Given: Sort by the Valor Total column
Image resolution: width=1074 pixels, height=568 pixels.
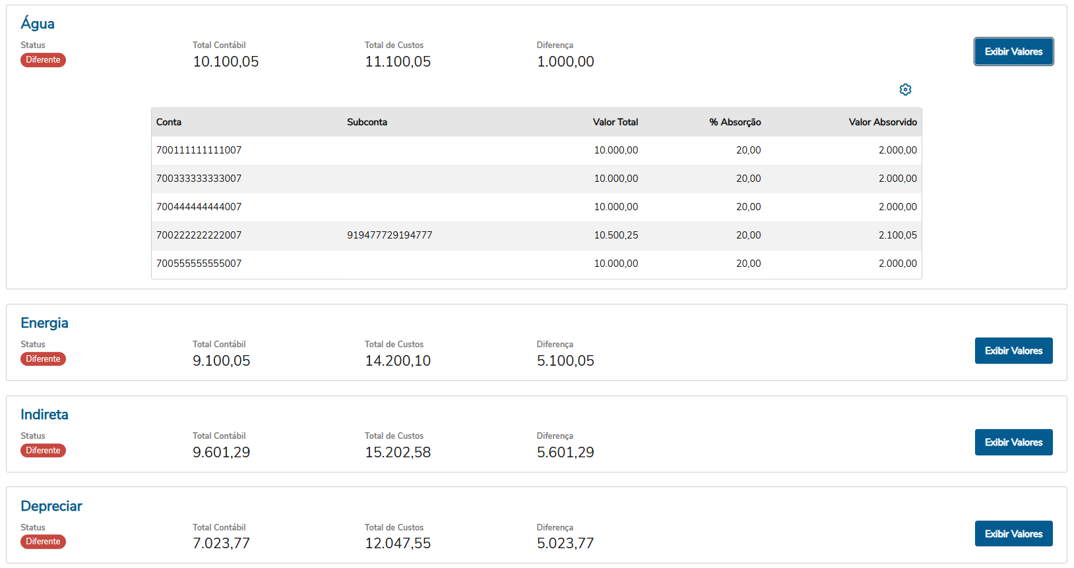Looking at the screenshot, I should 615,122.
